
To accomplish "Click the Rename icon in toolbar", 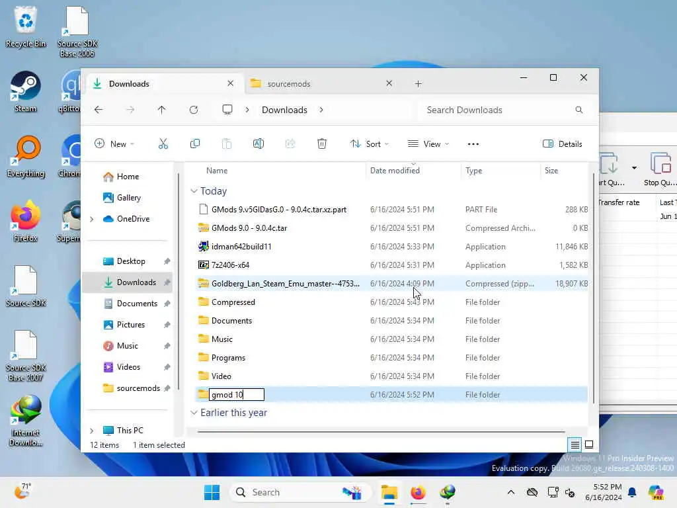I will pos(259,144).
